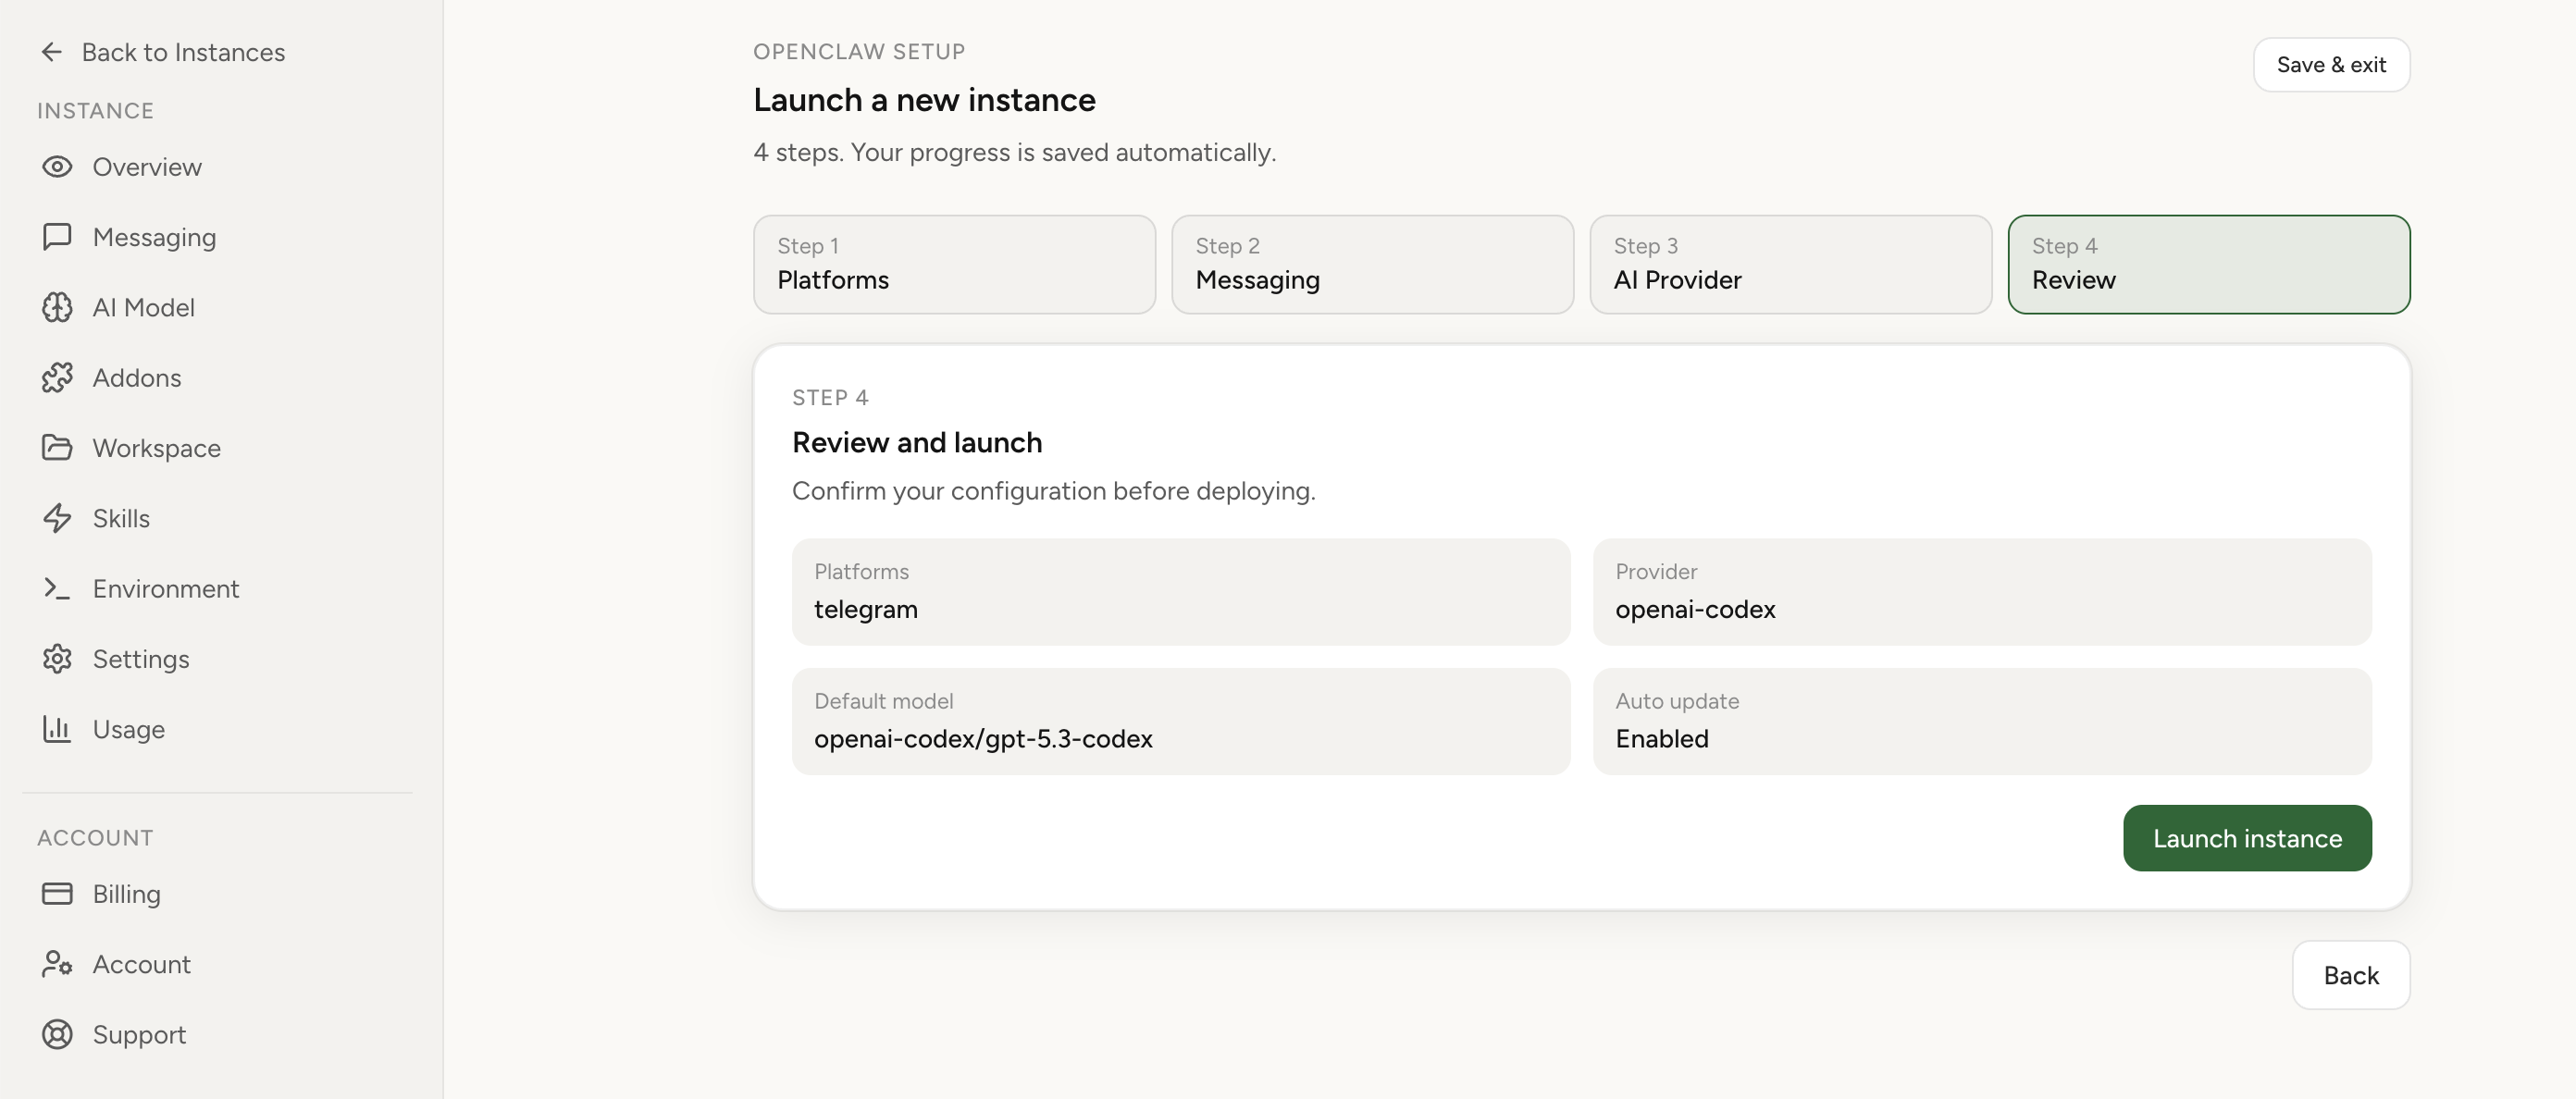Select the Workspace folder icon

coord(57,448)
